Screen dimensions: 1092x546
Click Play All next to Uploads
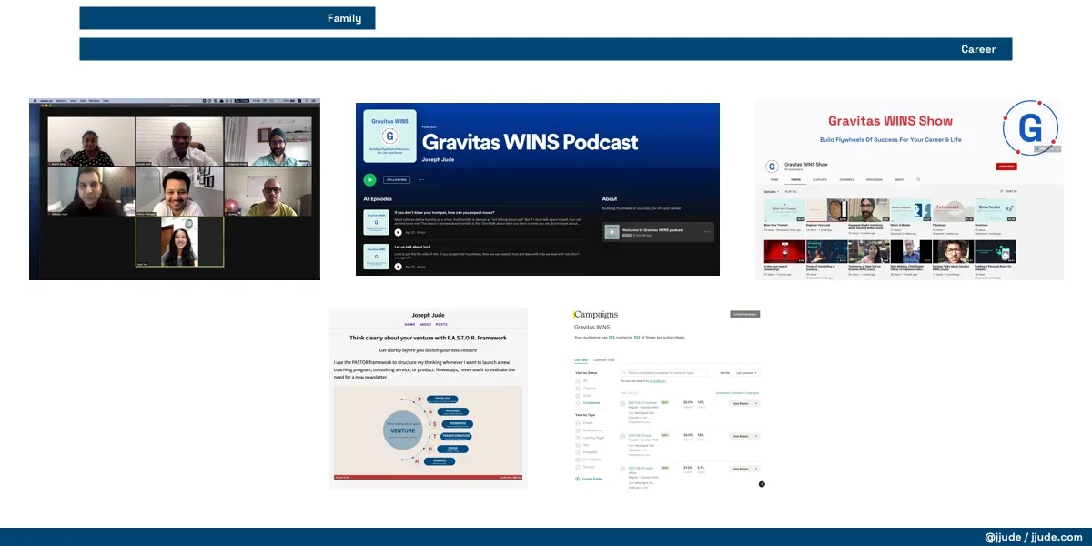(x=791, y=191)
